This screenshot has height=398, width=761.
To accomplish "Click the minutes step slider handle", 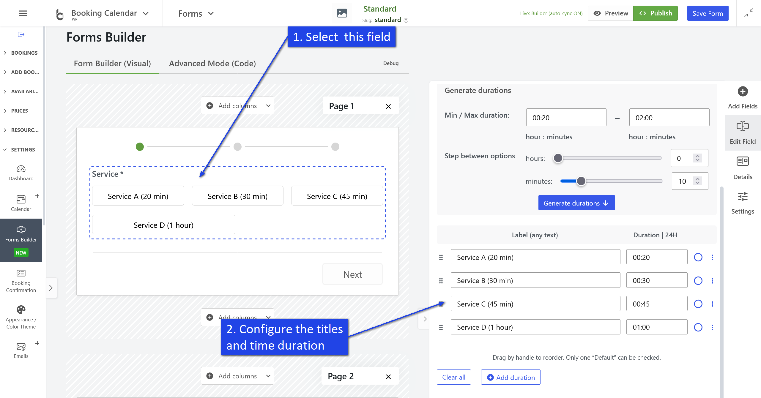I will tap(581, 181).
